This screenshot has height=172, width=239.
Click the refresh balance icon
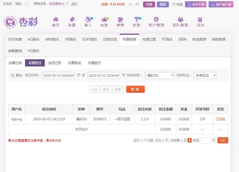pos(131,4)
